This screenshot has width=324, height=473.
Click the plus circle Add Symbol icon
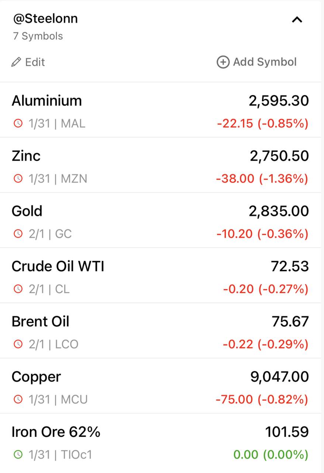pos(223,62)
